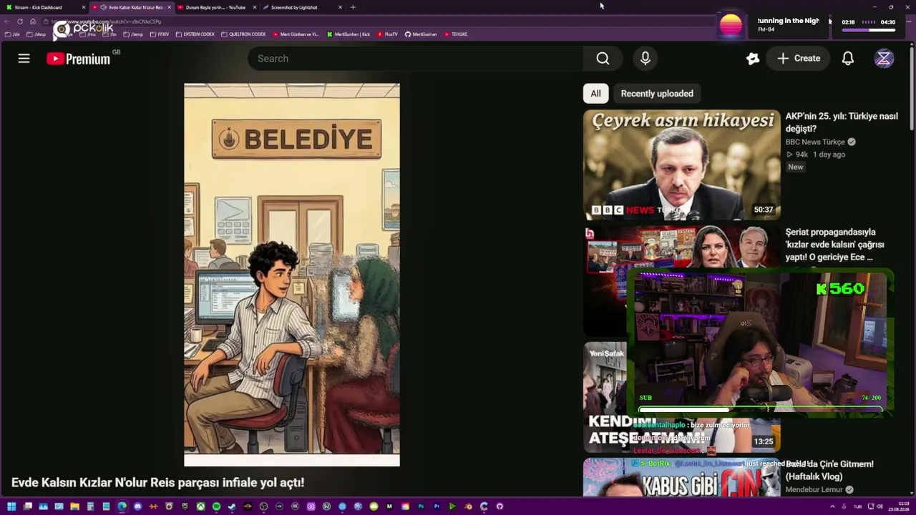
Task: Open File Explorer from the taskbar
Action: pyautogui.click(x=74, y=506)
